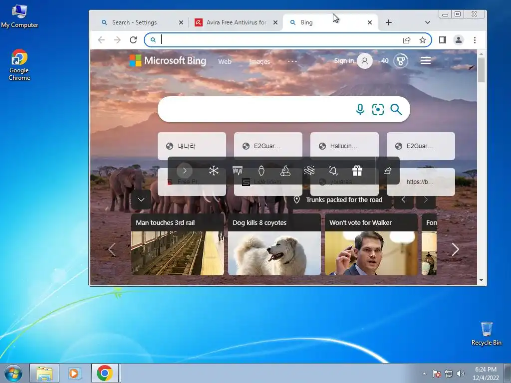Viewport: 511px width, 383px height.
Task: Open Man touches 3rd rail story
Action: coord(178,244)
